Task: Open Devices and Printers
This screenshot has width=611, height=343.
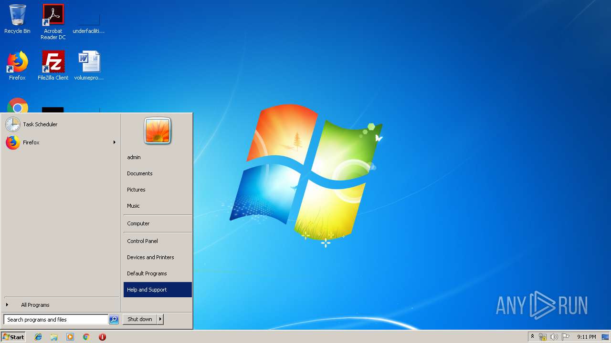Action: 158,257
